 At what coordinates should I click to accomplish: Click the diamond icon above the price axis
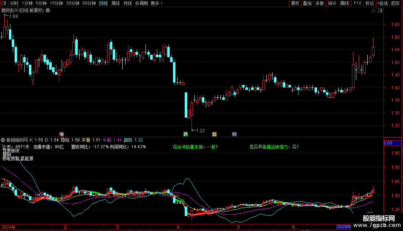(x=373, y=11)
